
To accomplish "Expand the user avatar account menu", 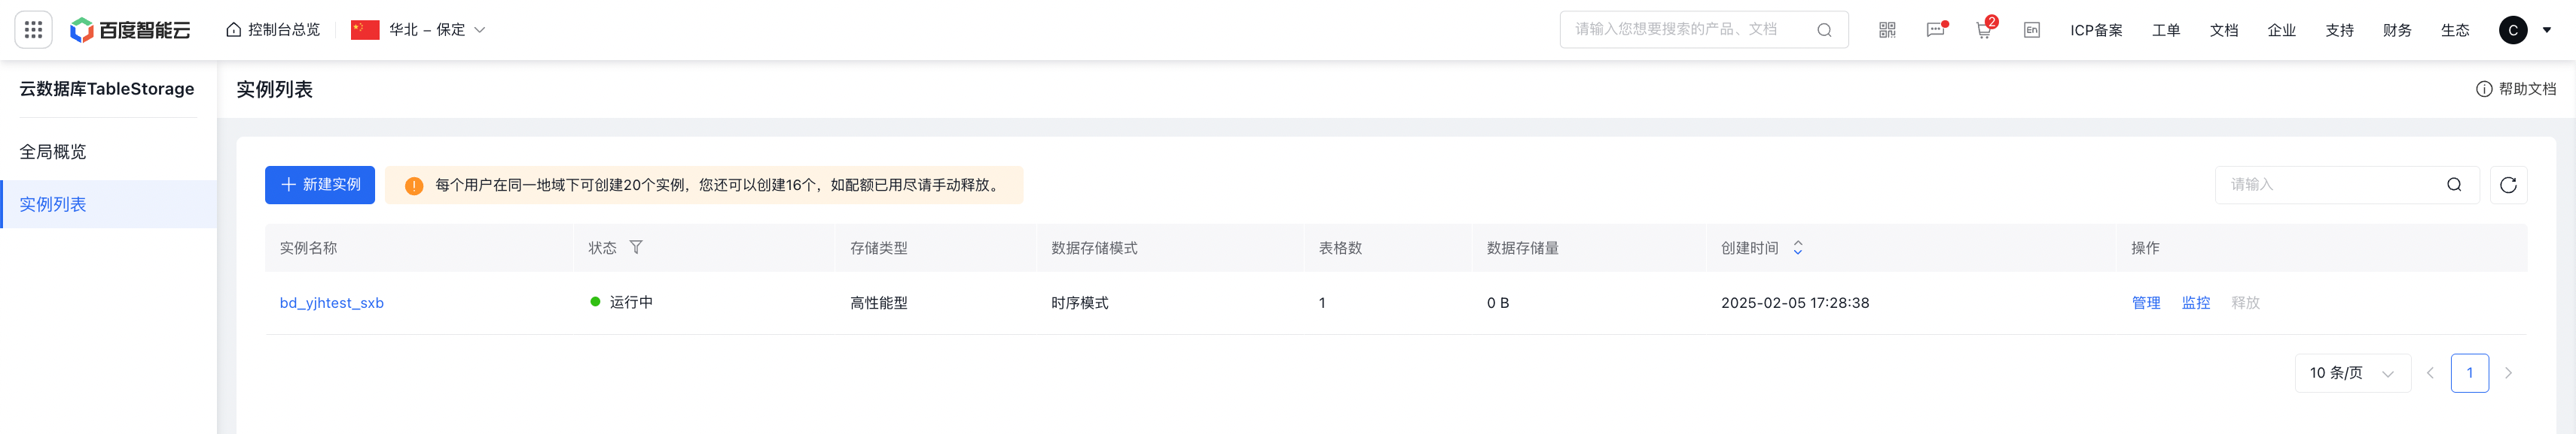I will 2525,30.
